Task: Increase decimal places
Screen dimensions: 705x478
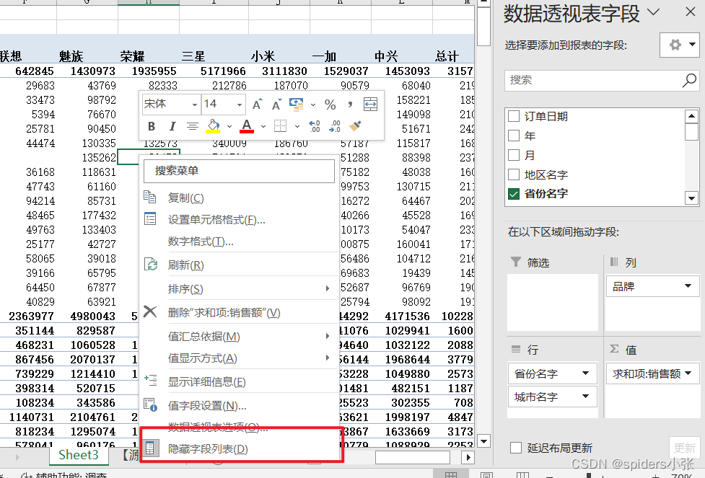Action: (315, 126)
